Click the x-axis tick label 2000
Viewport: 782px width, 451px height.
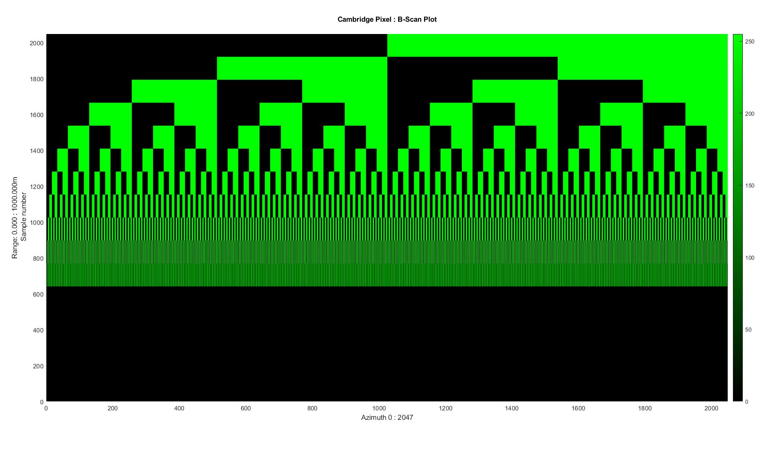click(x=711, y=408)
